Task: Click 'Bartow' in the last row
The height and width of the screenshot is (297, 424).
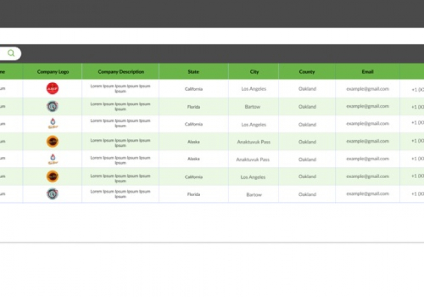Action: [x=254, y=194]
